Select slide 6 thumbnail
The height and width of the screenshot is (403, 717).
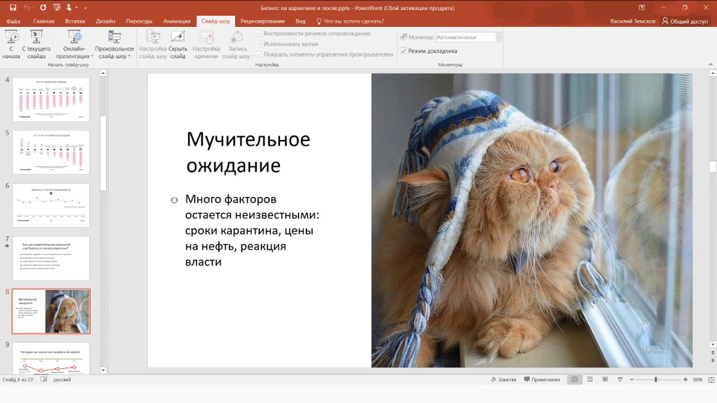pyautogui.click(x=51, y=205)
